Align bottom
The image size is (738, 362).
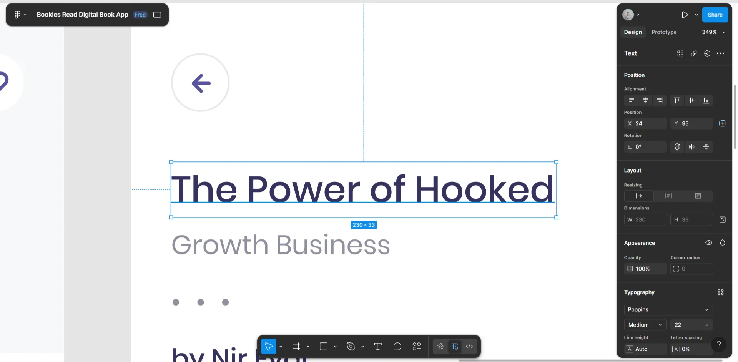[x=706, y=100]
